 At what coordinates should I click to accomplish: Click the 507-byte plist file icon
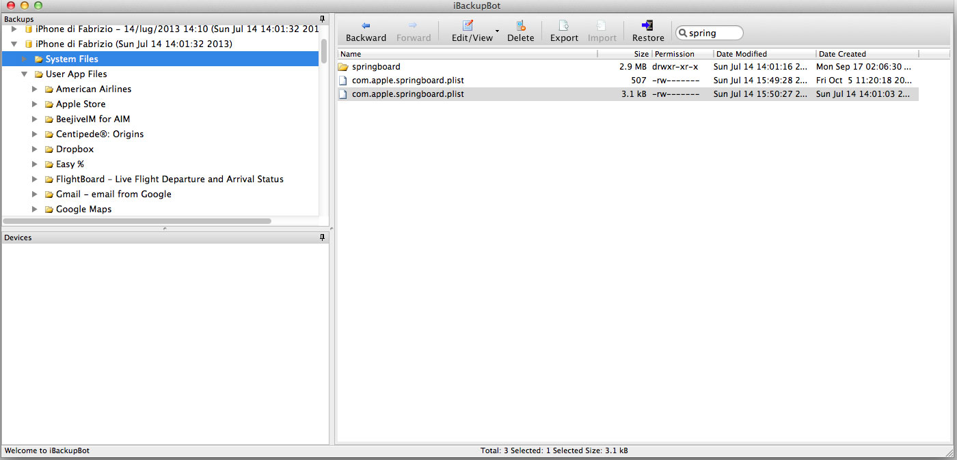tap(343, 81)
